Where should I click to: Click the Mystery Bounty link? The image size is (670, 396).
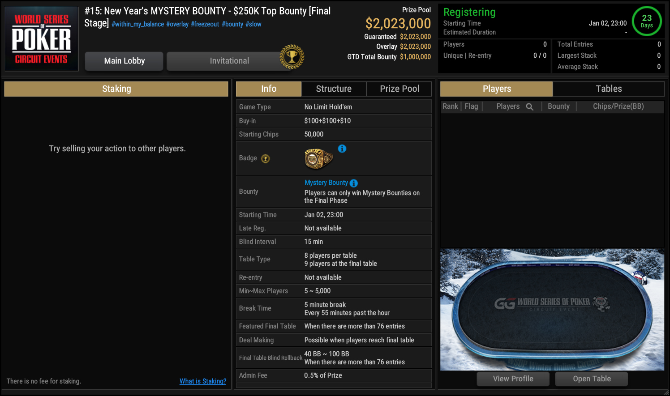[x=326, y=183]
